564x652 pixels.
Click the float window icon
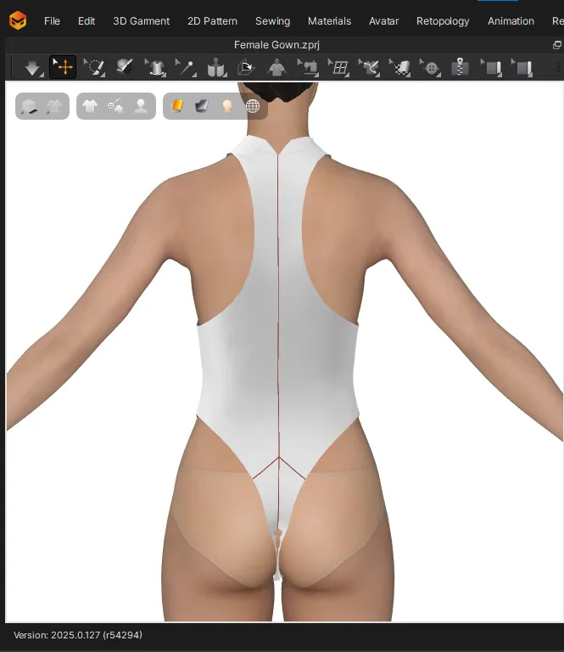(557, 45)
